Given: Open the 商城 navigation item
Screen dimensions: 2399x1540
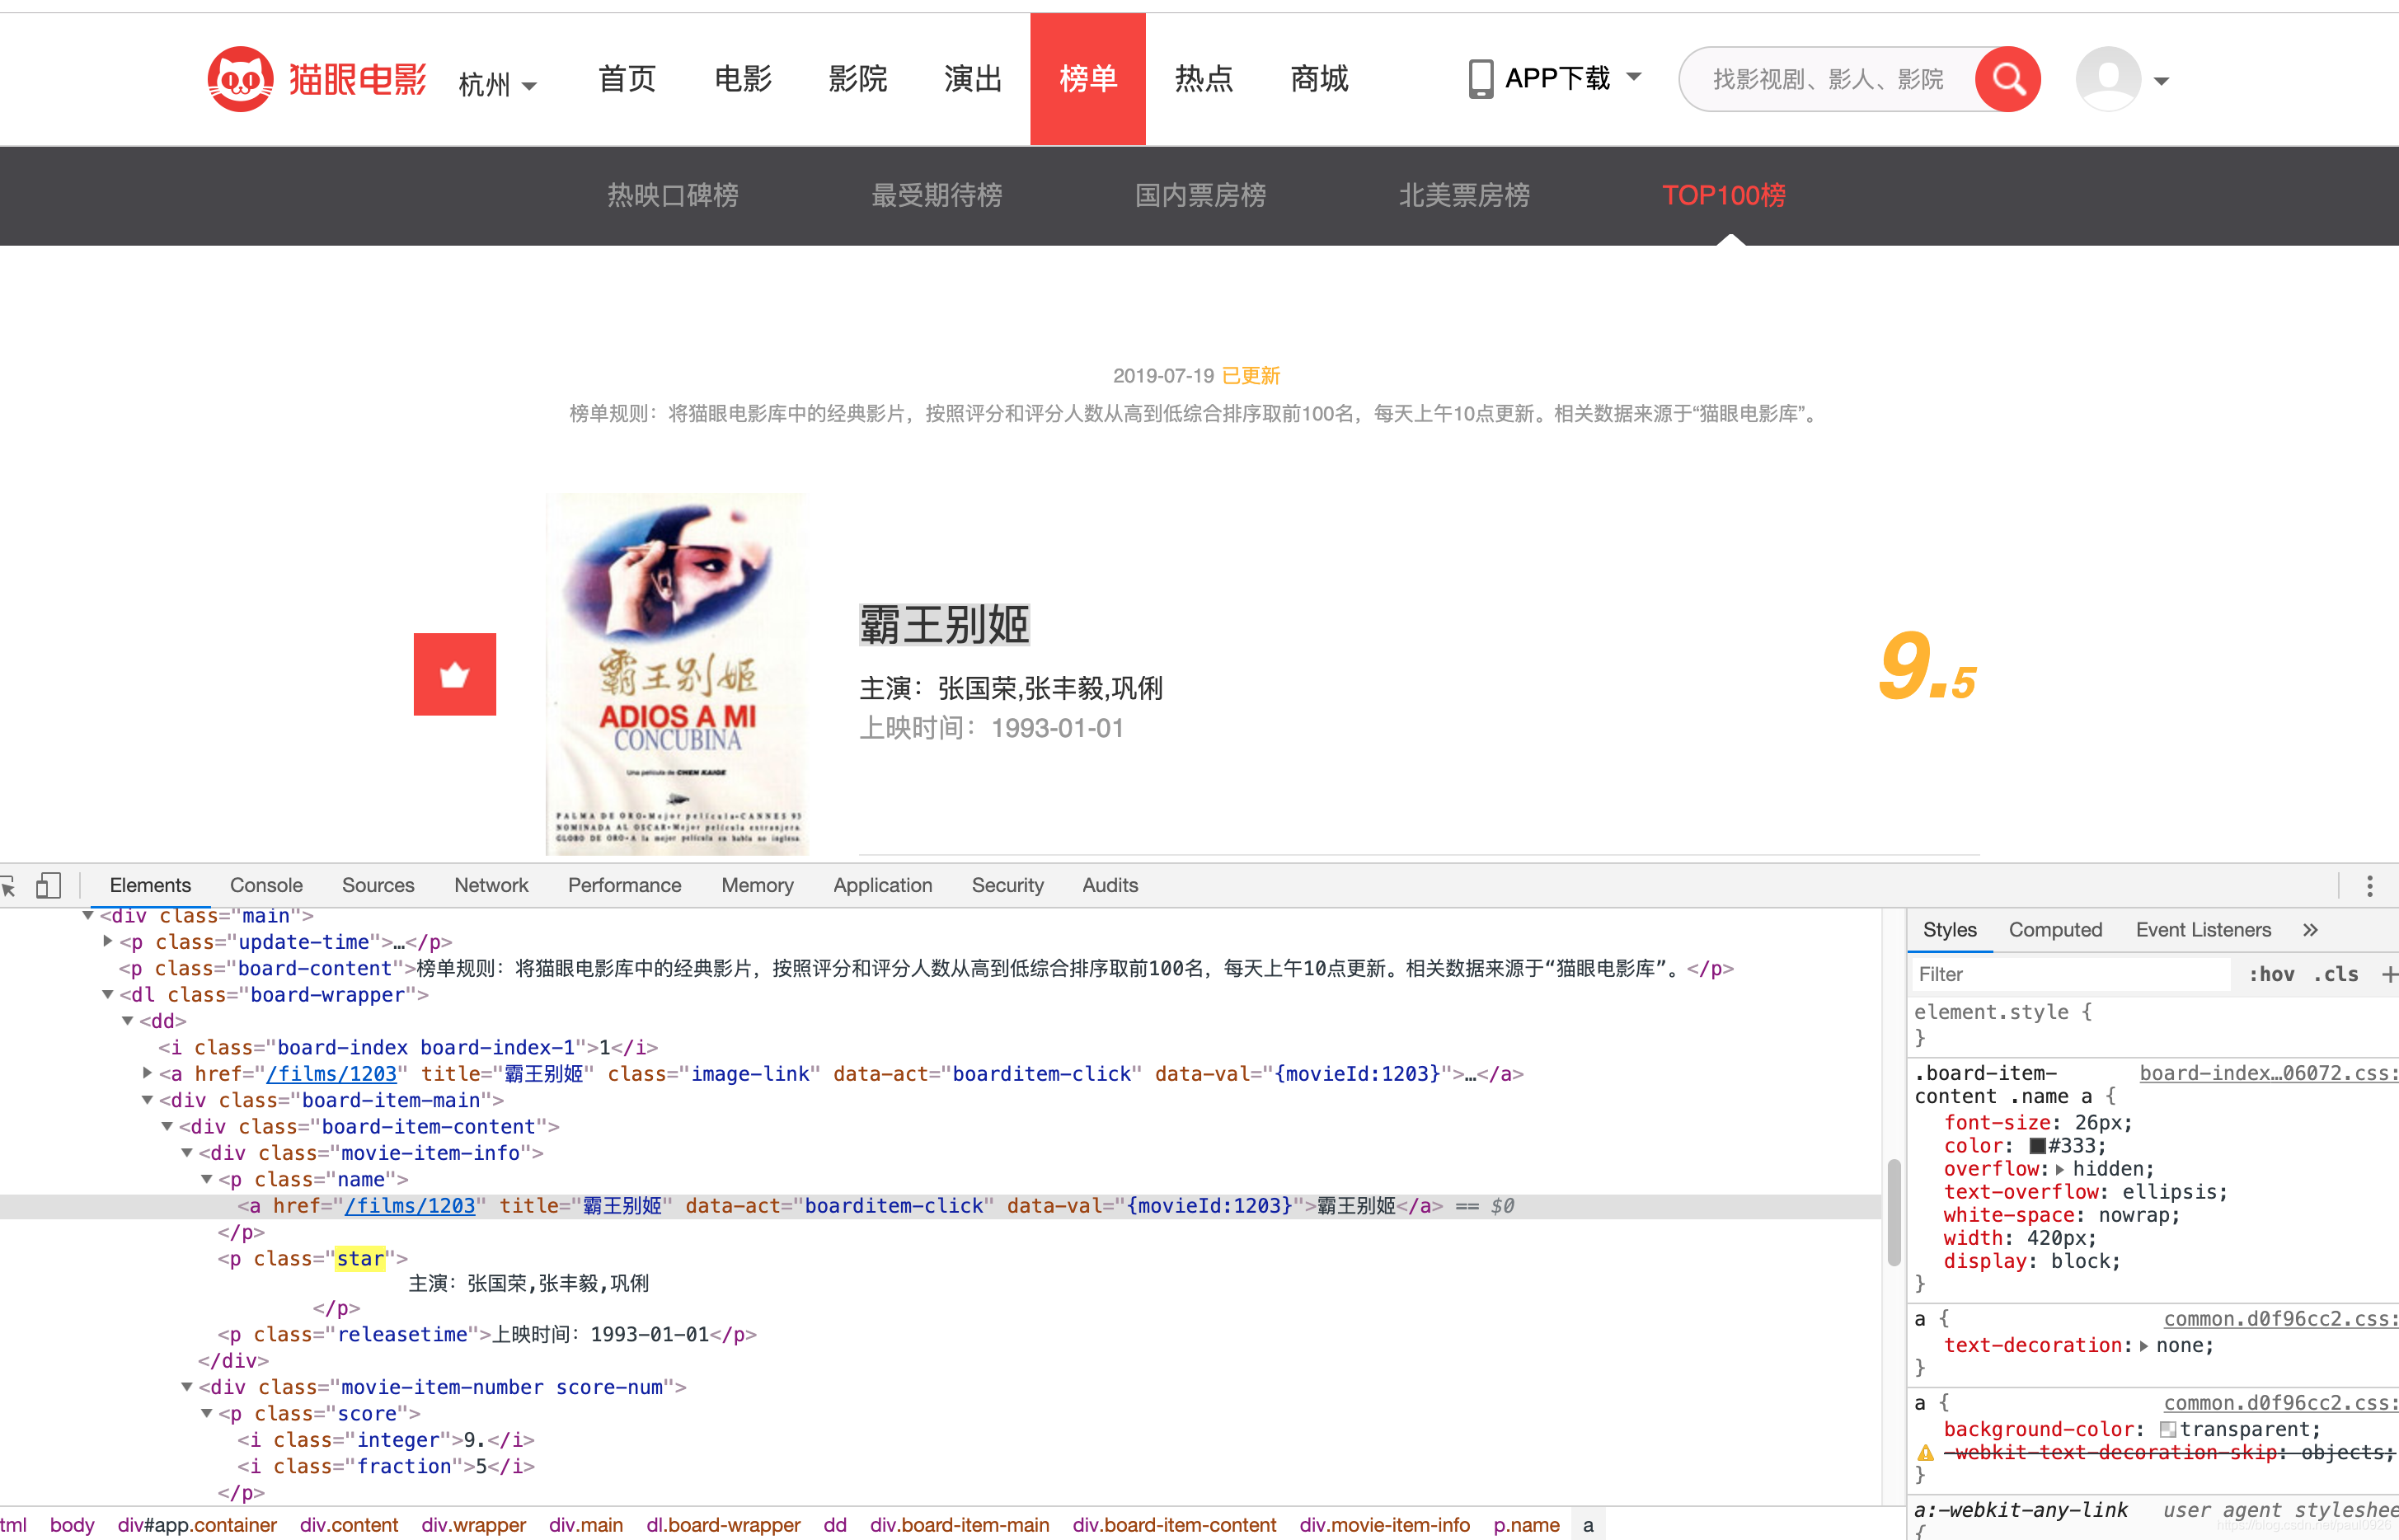Looking at the screenshot, I should click(x=1319, y=79).
